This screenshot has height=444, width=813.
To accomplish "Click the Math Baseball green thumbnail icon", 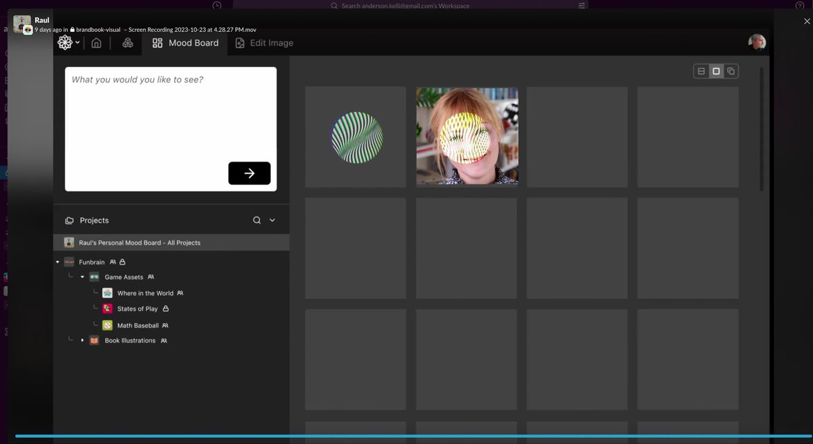I will coord(107,326).
